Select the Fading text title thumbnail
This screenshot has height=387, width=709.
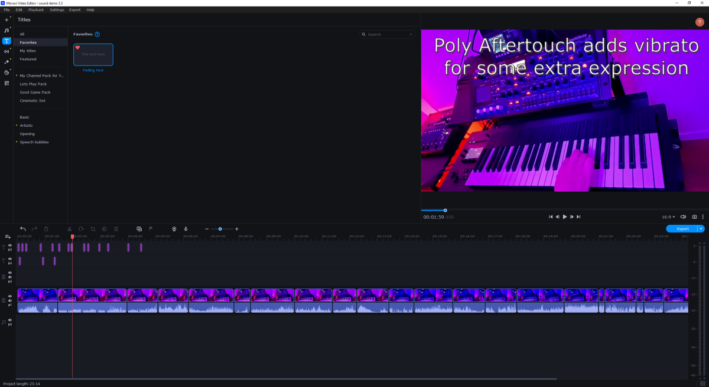pos(93,54)
